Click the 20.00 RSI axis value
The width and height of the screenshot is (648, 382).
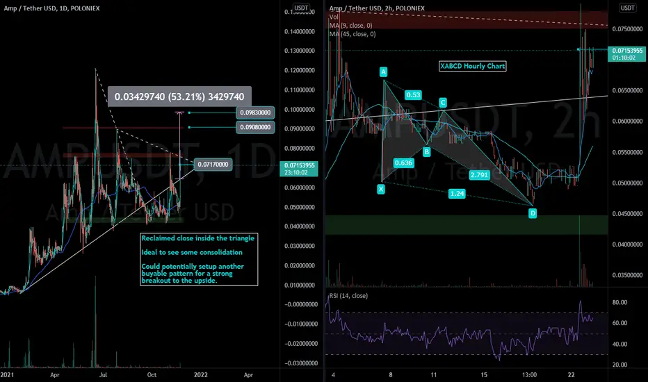[x=619, y=365]
